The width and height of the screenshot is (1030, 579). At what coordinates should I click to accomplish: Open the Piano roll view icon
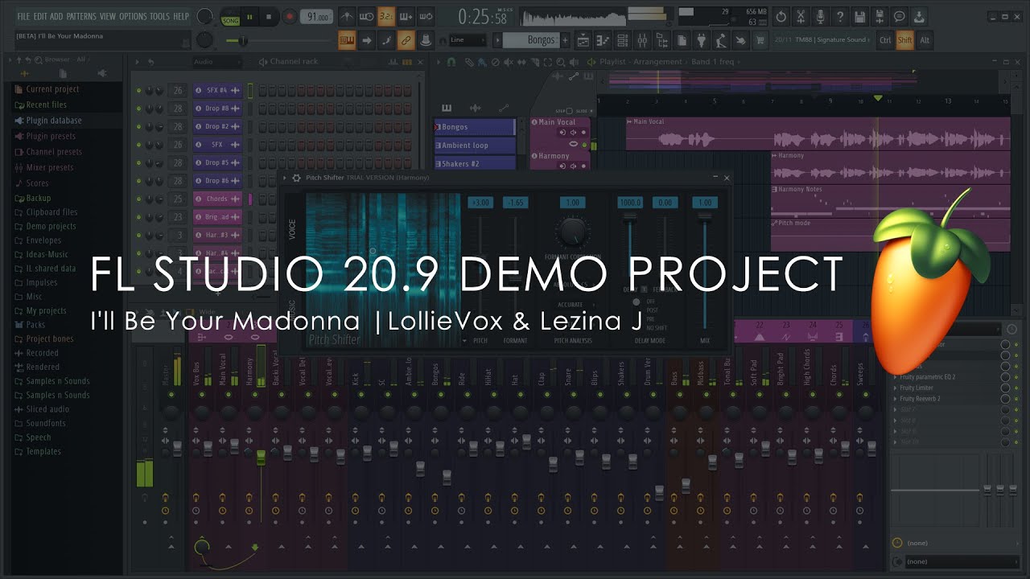pyautogui.click(x=604, y=40)
